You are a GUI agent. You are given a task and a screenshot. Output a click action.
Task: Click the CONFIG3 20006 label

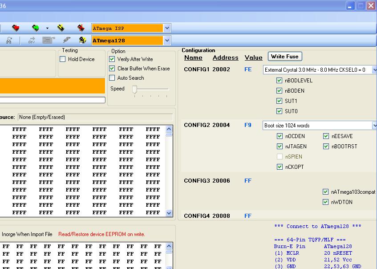click(207, 181)
